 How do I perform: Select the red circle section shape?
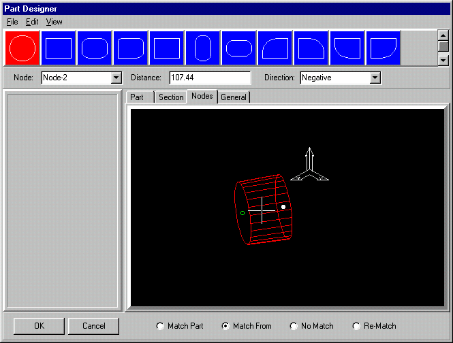22,48
